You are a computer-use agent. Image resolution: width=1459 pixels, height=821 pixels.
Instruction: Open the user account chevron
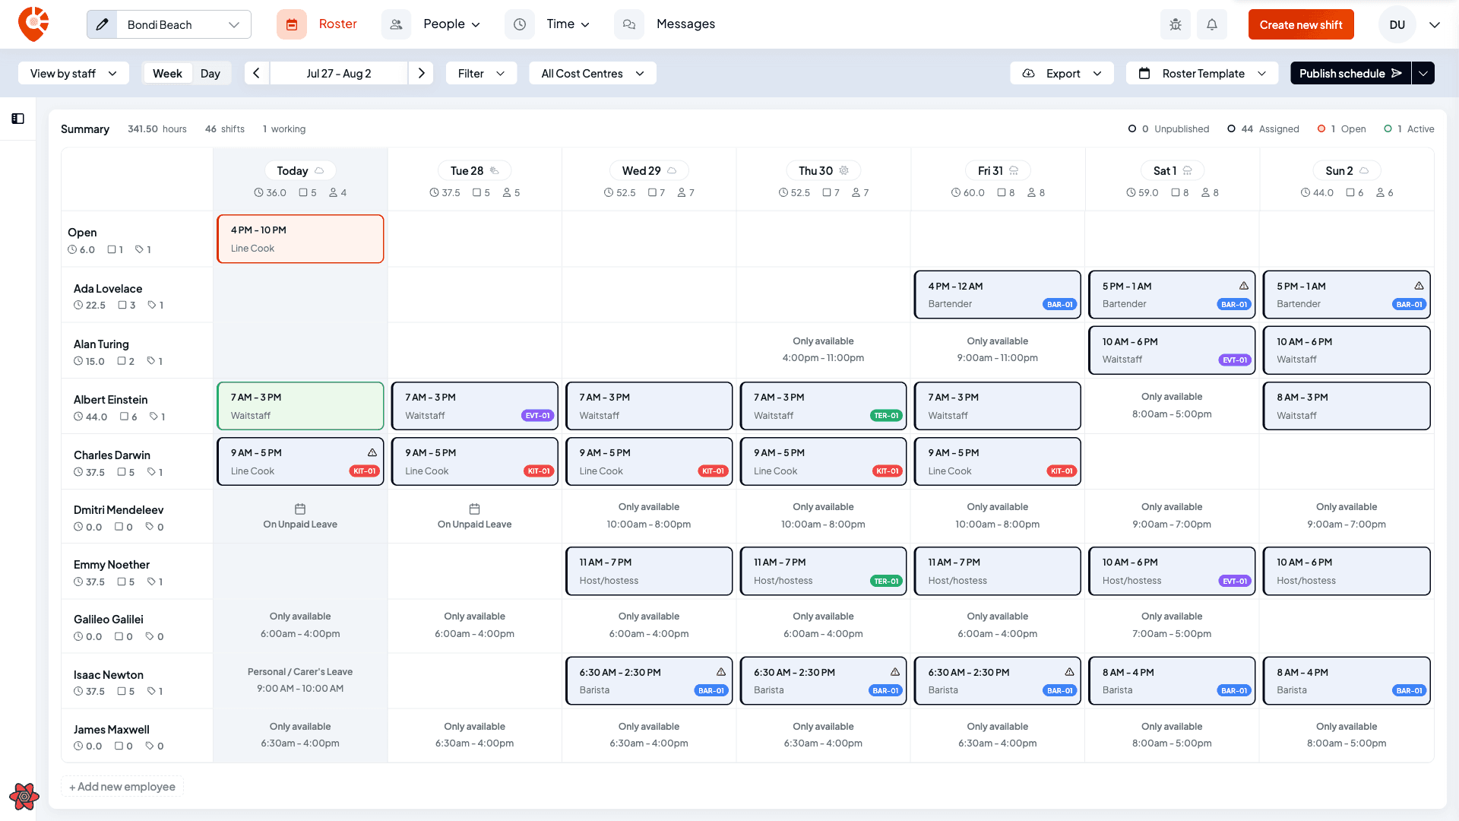pyautogui.click(x=1435, y=24)
